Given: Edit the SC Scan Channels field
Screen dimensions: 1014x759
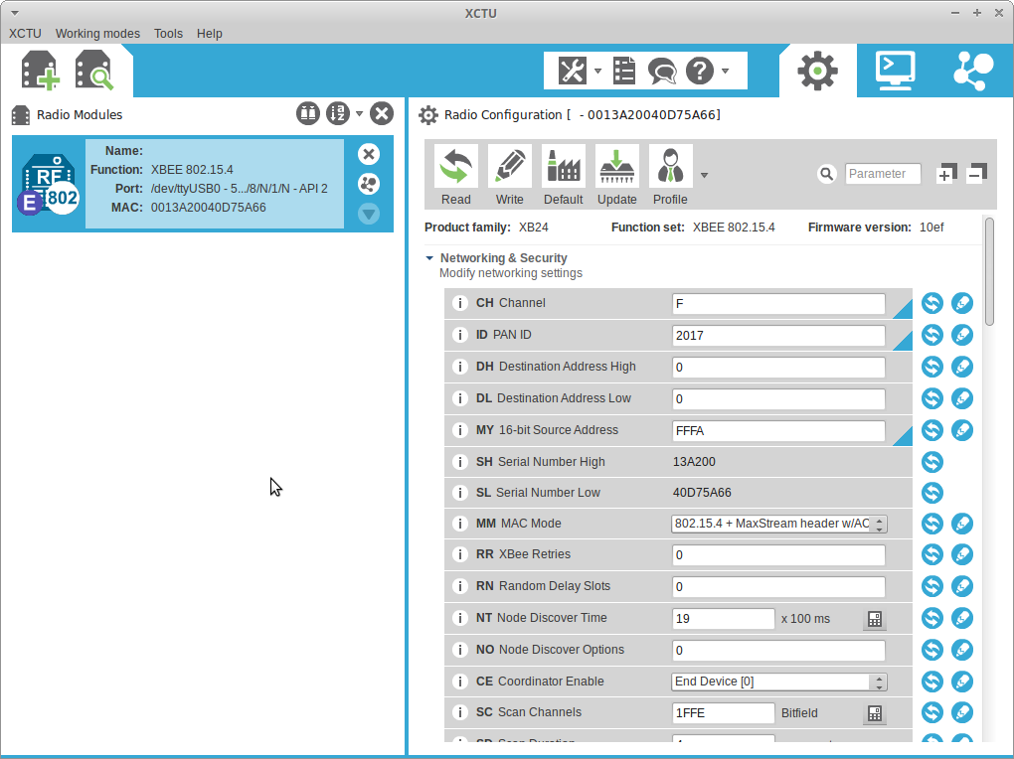Looking at the screenshot, I should pyautogui.click(x=724, y=713).
